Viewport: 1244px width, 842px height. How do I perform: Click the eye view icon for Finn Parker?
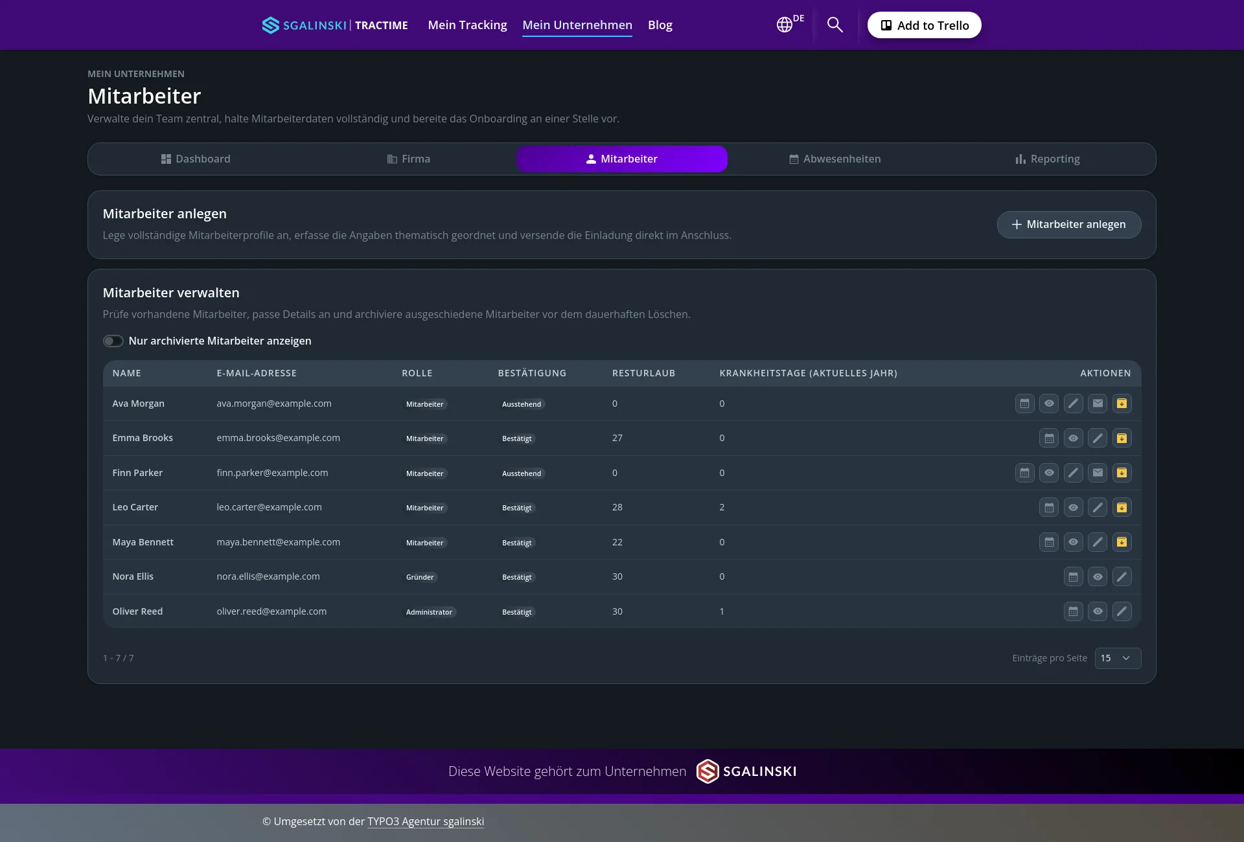[1049, 473]
